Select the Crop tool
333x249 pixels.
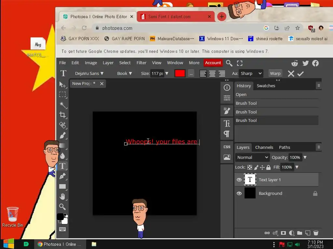pyautogui.click(x=62, y=115)
